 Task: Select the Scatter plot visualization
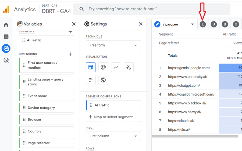(x=129, y=67)
